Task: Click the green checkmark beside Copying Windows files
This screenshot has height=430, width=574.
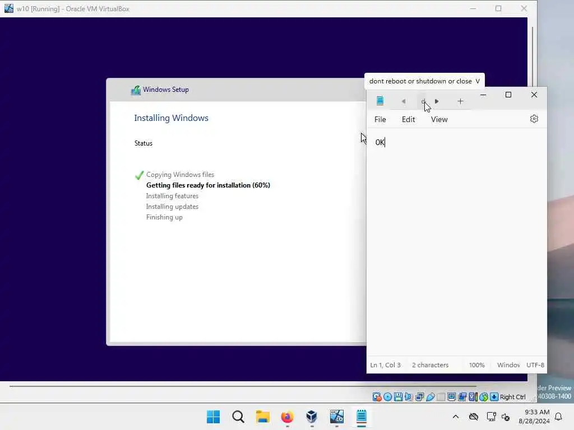Action: point(139,175)
